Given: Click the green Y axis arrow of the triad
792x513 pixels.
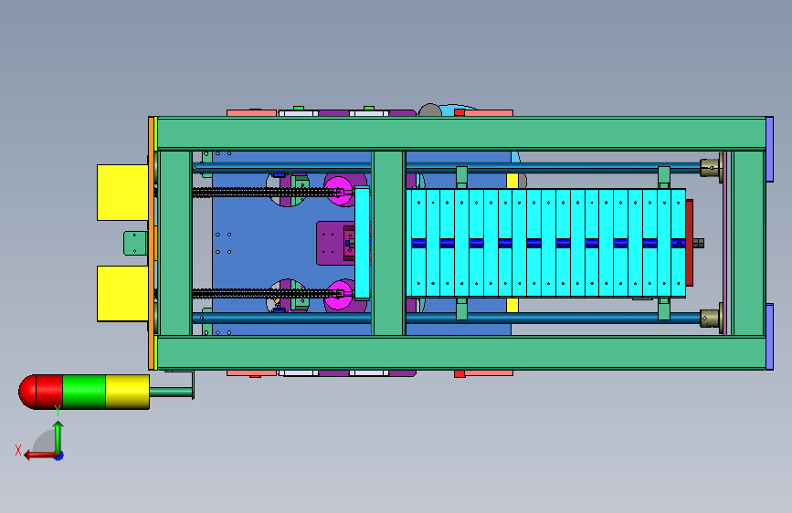Looking at the screenshot, I should pos(58,436).
